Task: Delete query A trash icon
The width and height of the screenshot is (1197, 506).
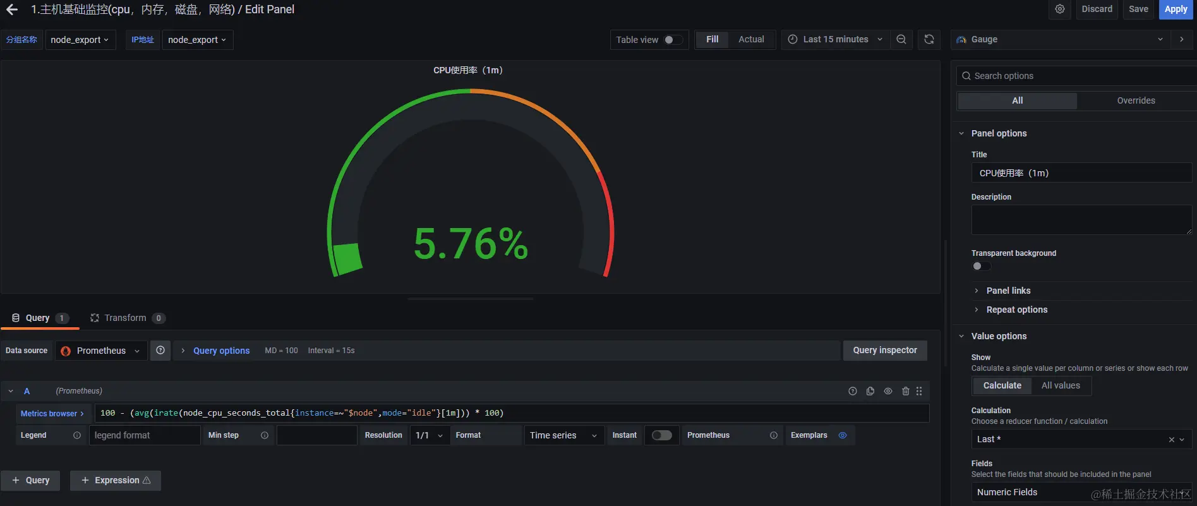Action: [x=906, y=391]
